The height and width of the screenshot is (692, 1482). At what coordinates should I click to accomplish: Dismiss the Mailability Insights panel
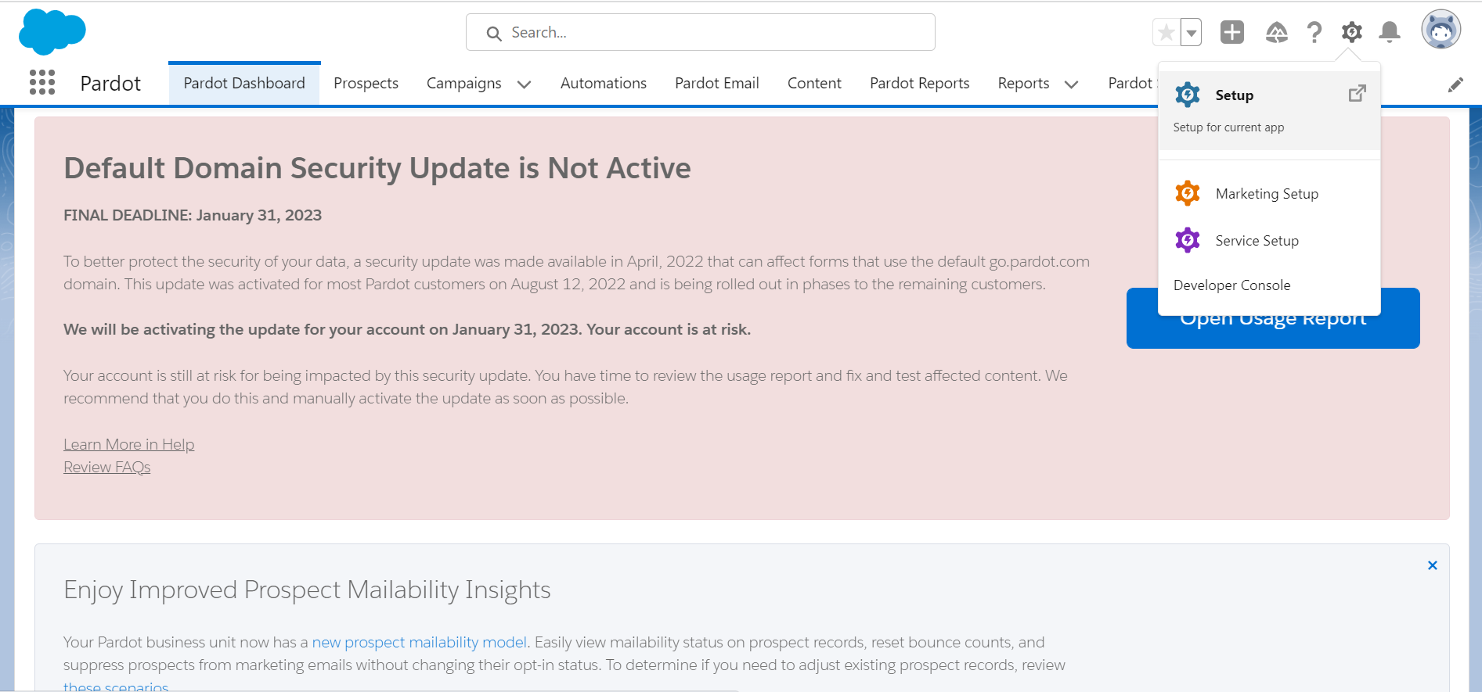[1433, 565]
